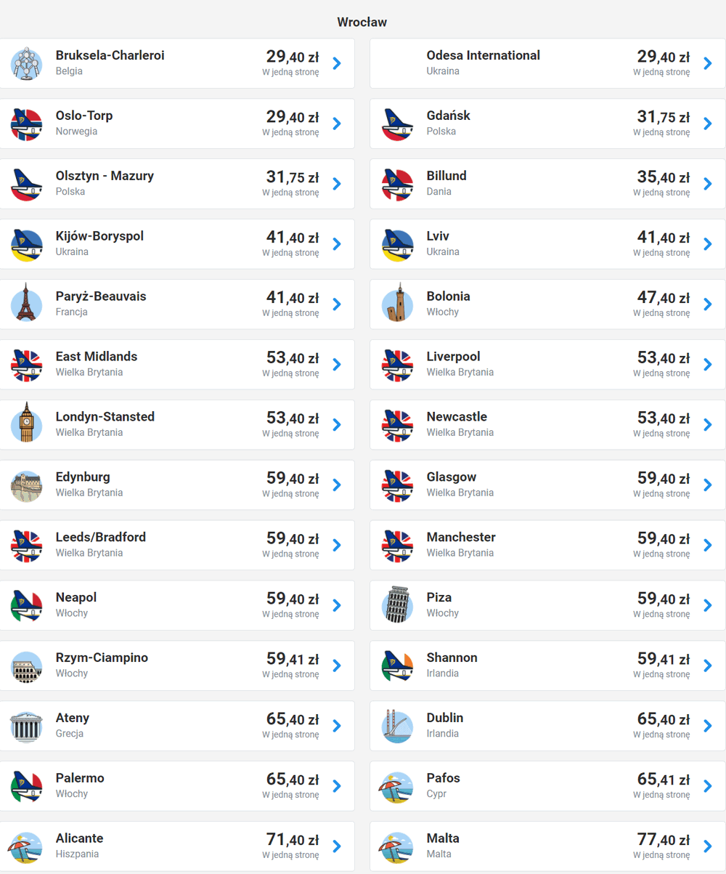
Task: Select the Billund destination name
Action: click(x=446, y=176)
